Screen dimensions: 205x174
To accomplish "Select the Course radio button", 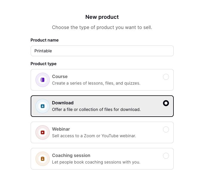I will tap(166, 77).
